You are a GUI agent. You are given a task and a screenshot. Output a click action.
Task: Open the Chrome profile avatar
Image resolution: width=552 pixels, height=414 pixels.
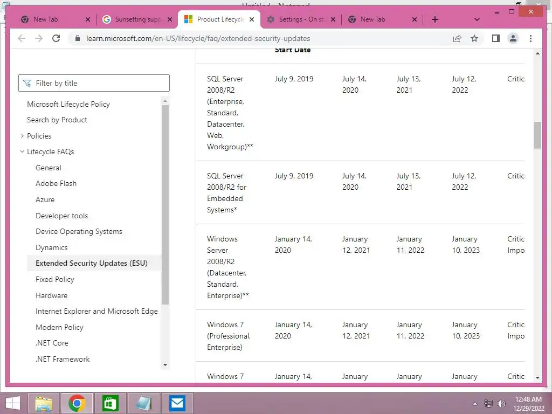coord(513,38)
